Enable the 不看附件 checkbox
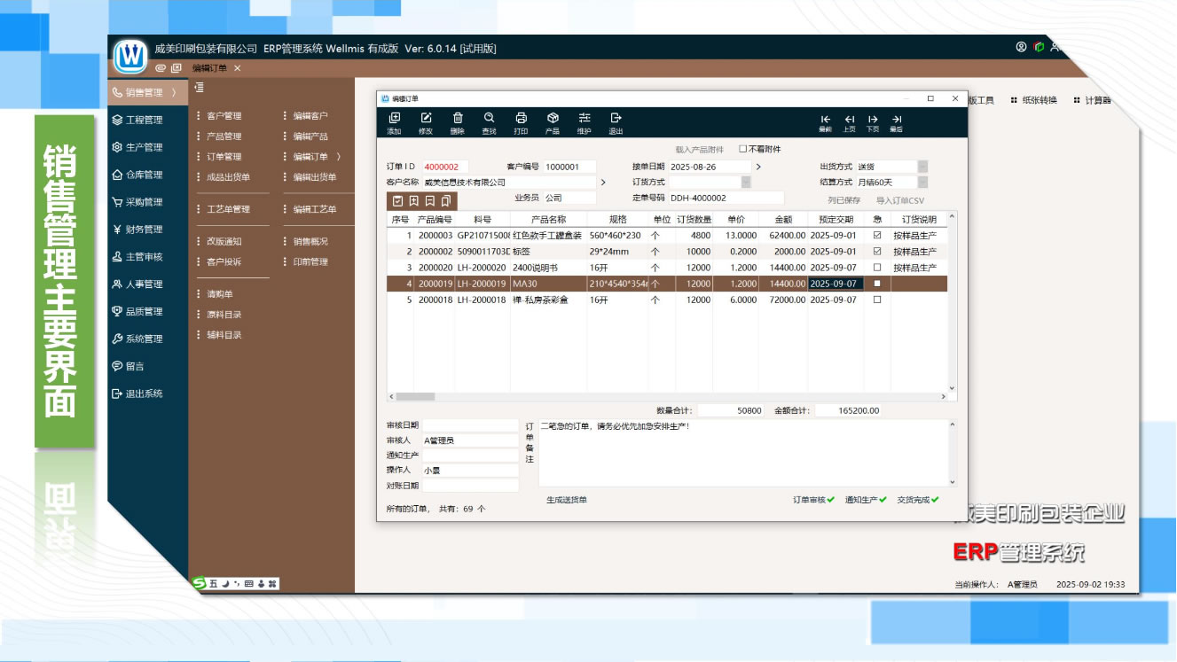The height and width of the screenshot is (662, 1177). (x=743, y=149)
